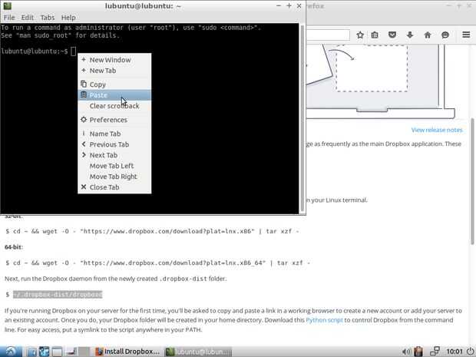The image size is (476, 357).
Task: Click the Firefox bookmark star icon
Action: pyautogui.click(x=360, y=35)
